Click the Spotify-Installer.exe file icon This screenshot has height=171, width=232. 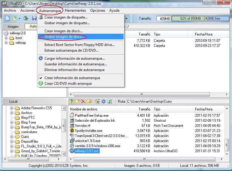pos(72,130)
